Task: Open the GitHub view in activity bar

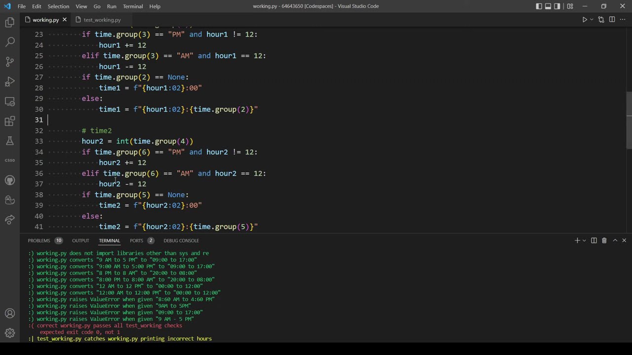Action: coord(10,180)
